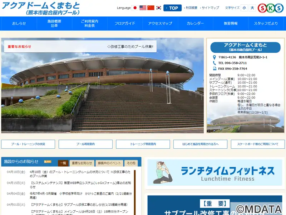Set text size to 小 (small)
The height and width of the screenshot is (215, 286).
(244, 8)
